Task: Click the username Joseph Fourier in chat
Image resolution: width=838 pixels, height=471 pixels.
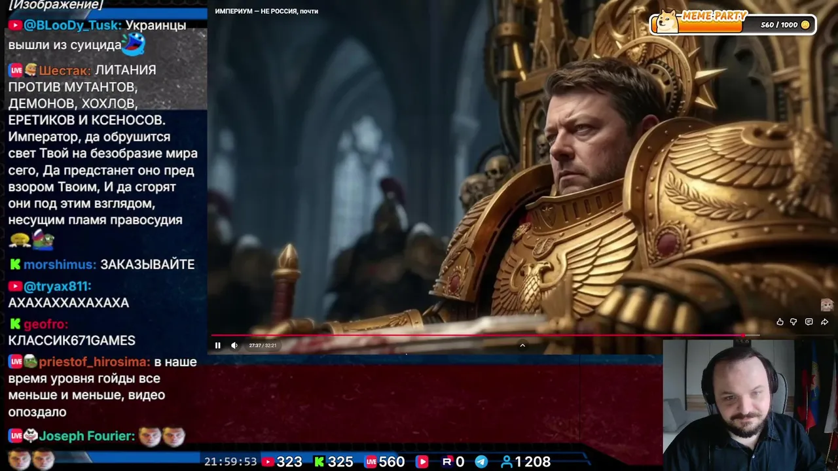Action: tap(87, 436)
